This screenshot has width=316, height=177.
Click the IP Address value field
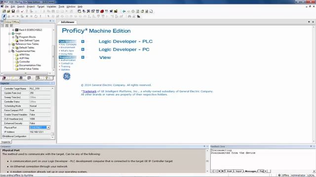(40, 132)
